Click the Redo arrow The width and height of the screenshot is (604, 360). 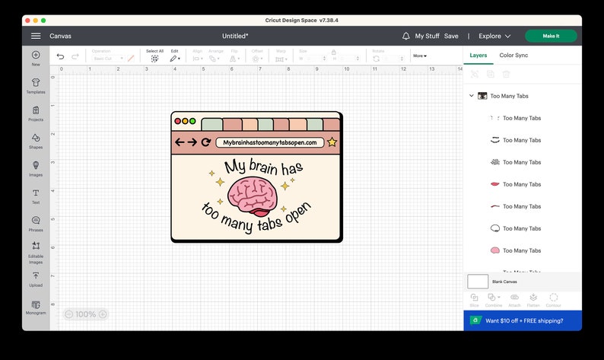(x=75, y=56)
